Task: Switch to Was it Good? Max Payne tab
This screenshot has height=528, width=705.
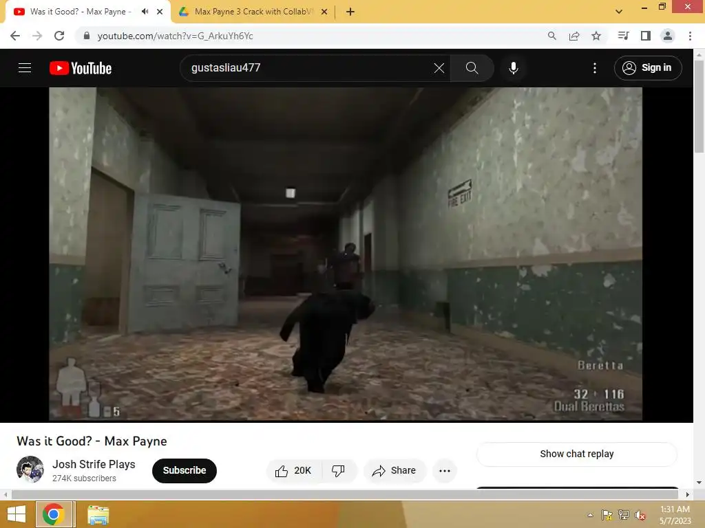Action: [x=80, y=12]
